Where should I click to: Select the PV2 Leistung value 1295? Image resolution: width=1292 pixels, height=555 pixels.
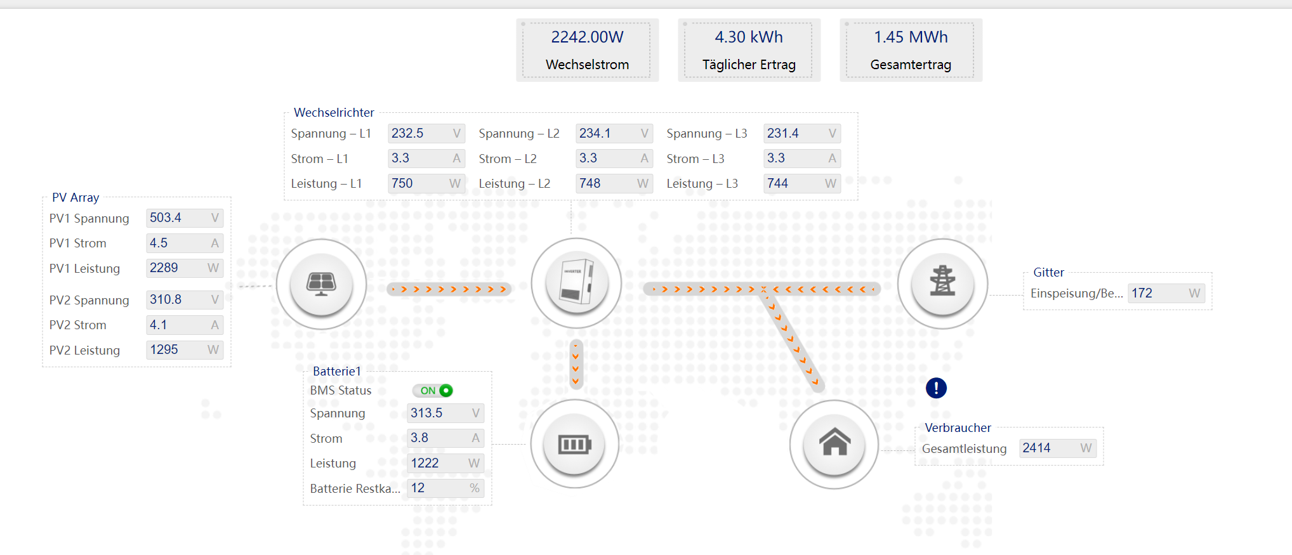[x=185, y=349]
